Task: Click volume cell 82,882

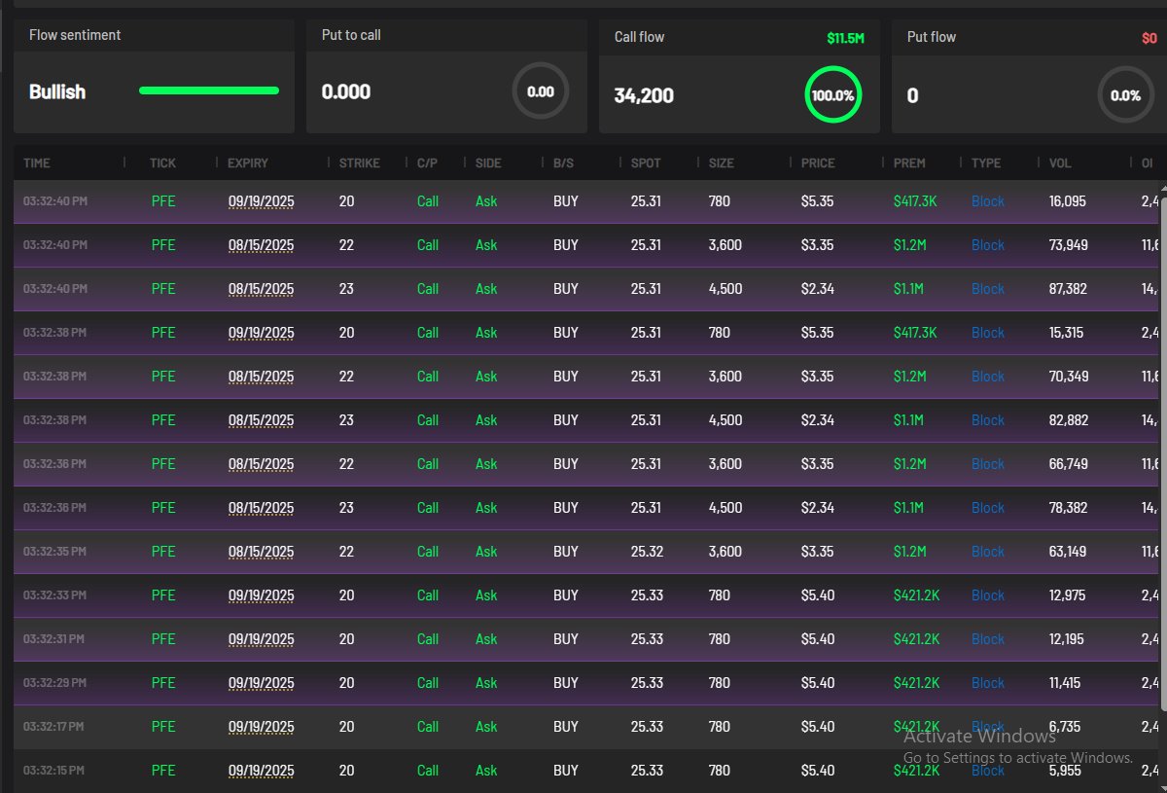Action: 1069,420
